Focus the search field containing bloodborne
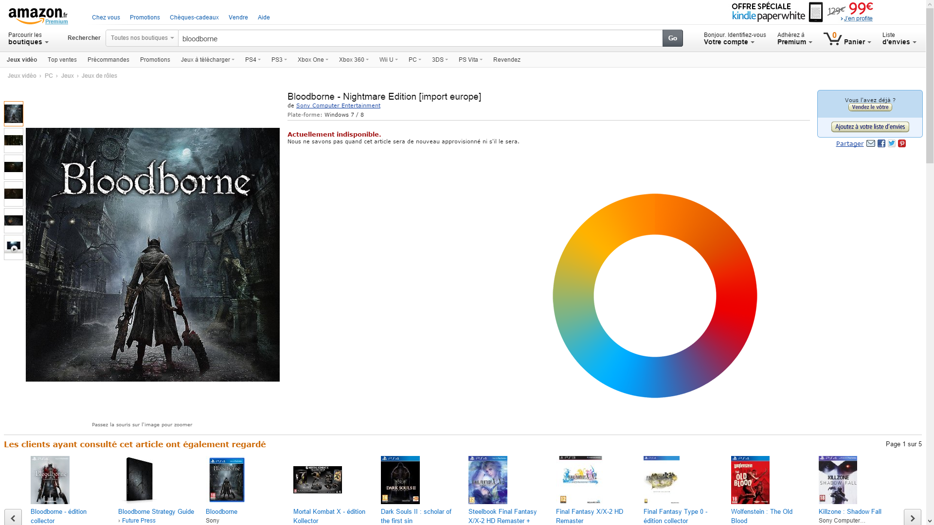Viewport: 934px width, 525px height. [420, 38]
